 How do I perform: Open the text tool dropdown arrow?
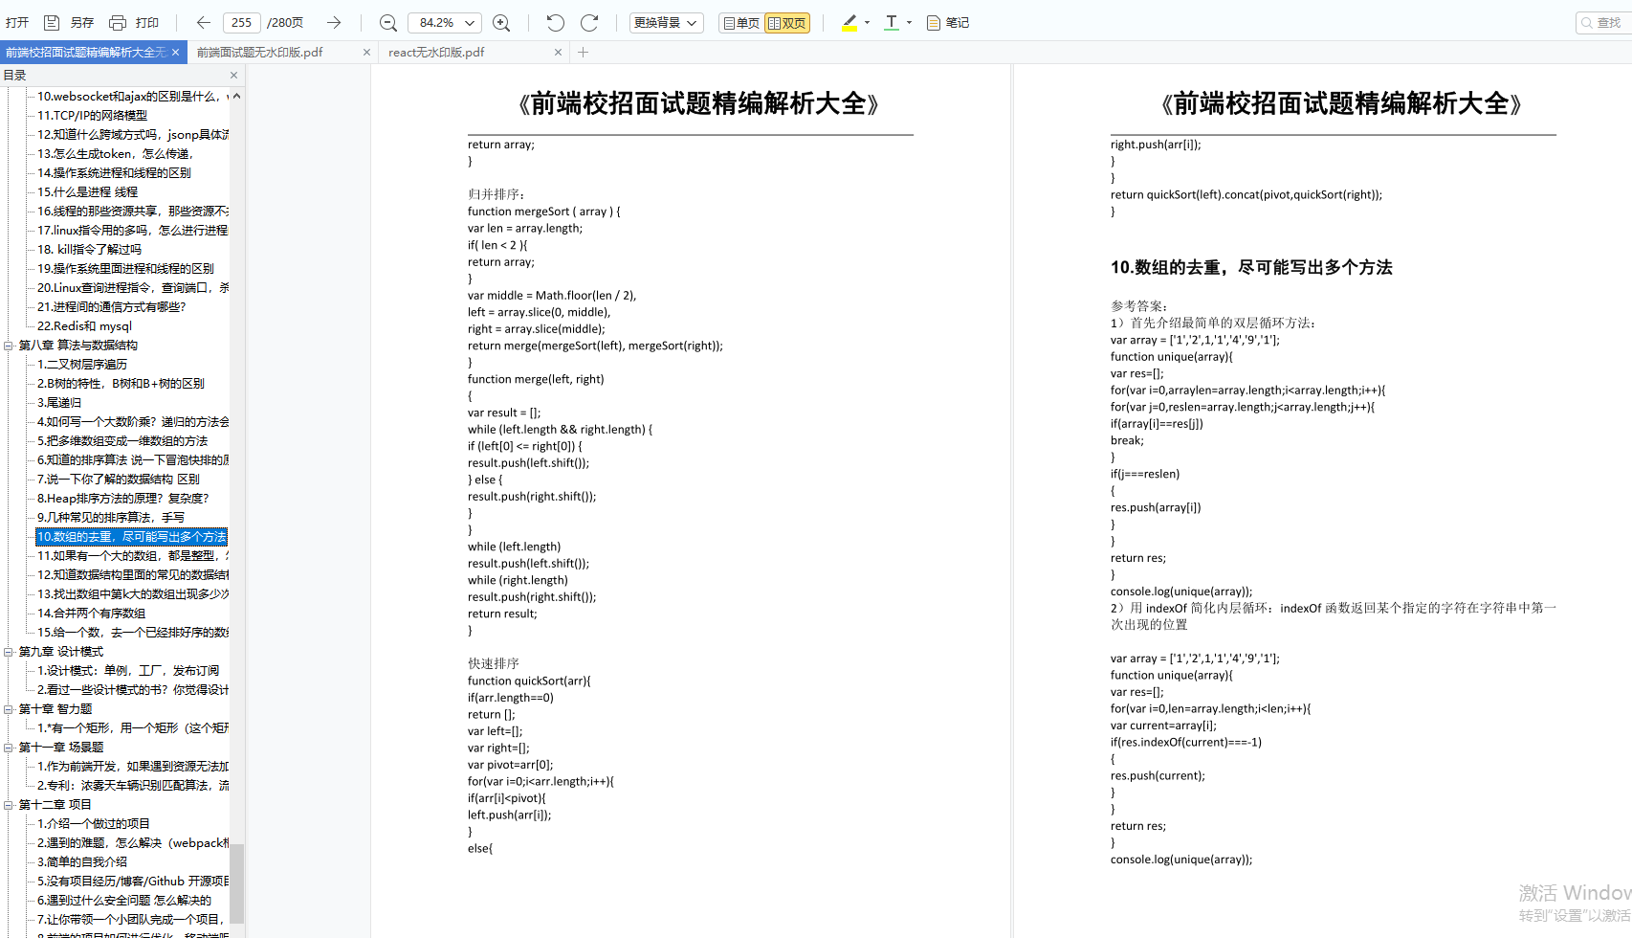[x=909, y=22]
